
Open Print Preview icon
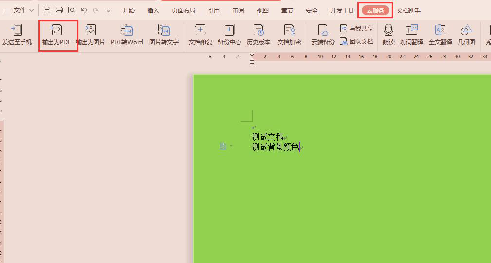[x=71, y=10]
